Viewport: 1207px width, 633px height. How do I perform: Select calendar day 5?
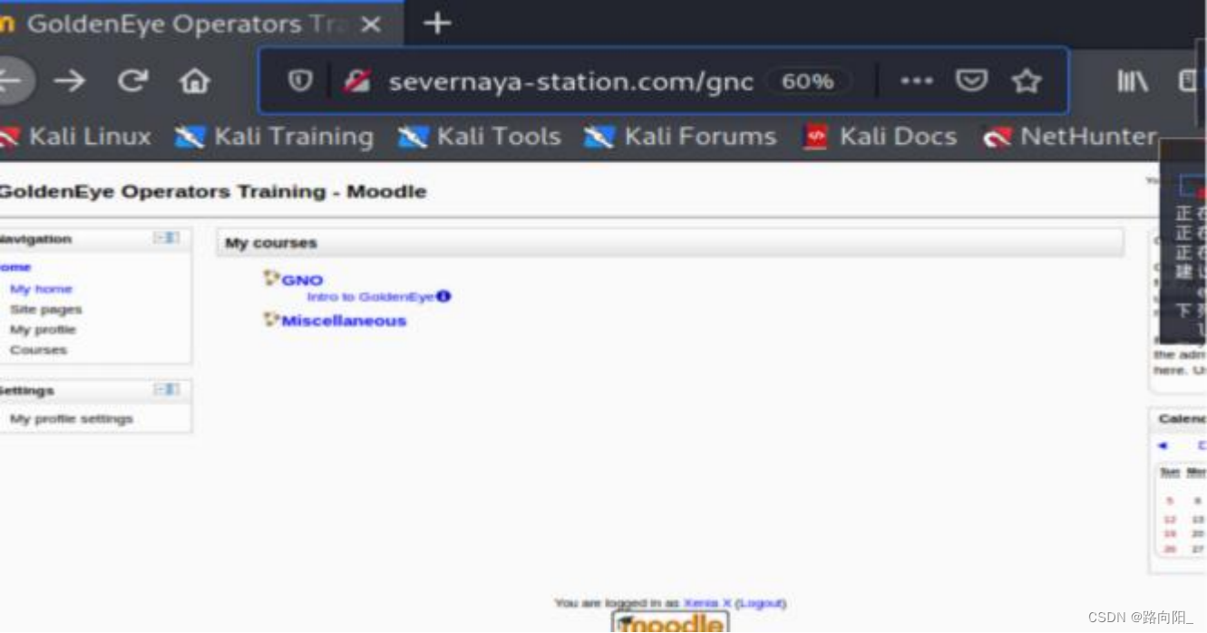(1169, 501)
